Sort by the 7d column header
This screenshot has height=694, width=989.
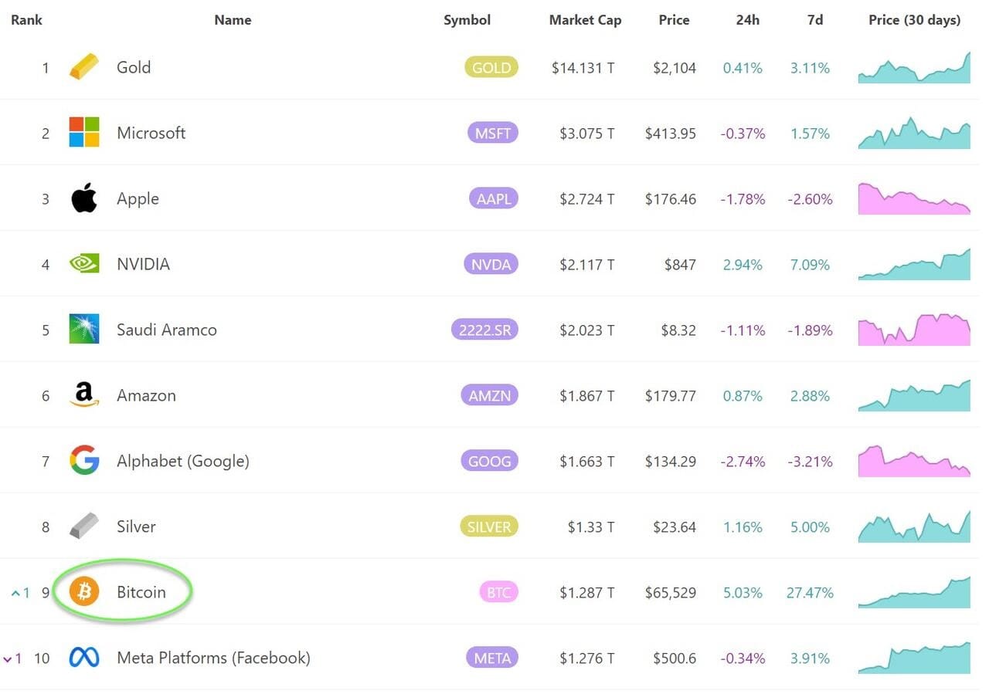click(815, 20)
